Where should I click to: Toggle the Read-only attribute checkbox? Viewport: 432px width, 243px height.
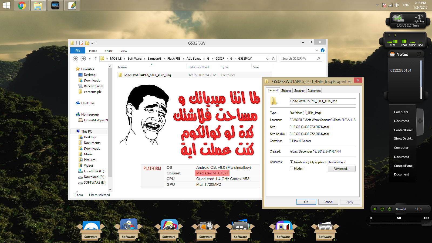291,162
